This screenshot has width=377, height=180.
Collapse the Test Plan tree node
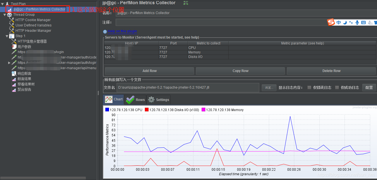tap(2, 4)
